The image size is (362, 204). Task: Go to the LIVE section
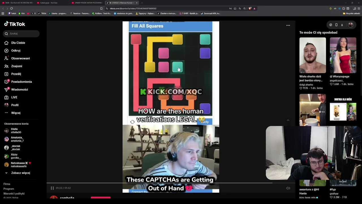11,97
